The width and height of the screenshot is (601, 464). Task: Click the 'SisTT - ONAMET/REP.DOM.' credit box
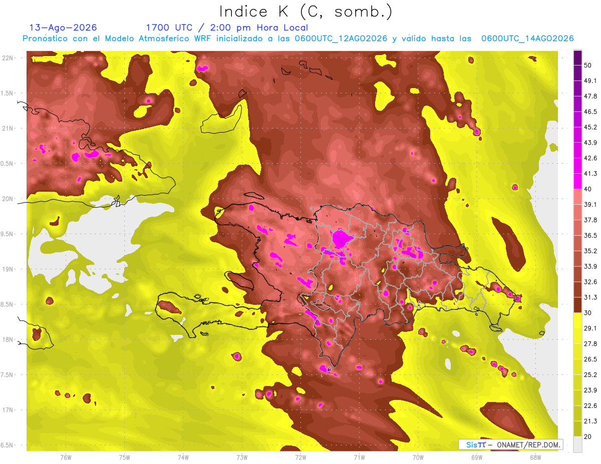[511, 444]
